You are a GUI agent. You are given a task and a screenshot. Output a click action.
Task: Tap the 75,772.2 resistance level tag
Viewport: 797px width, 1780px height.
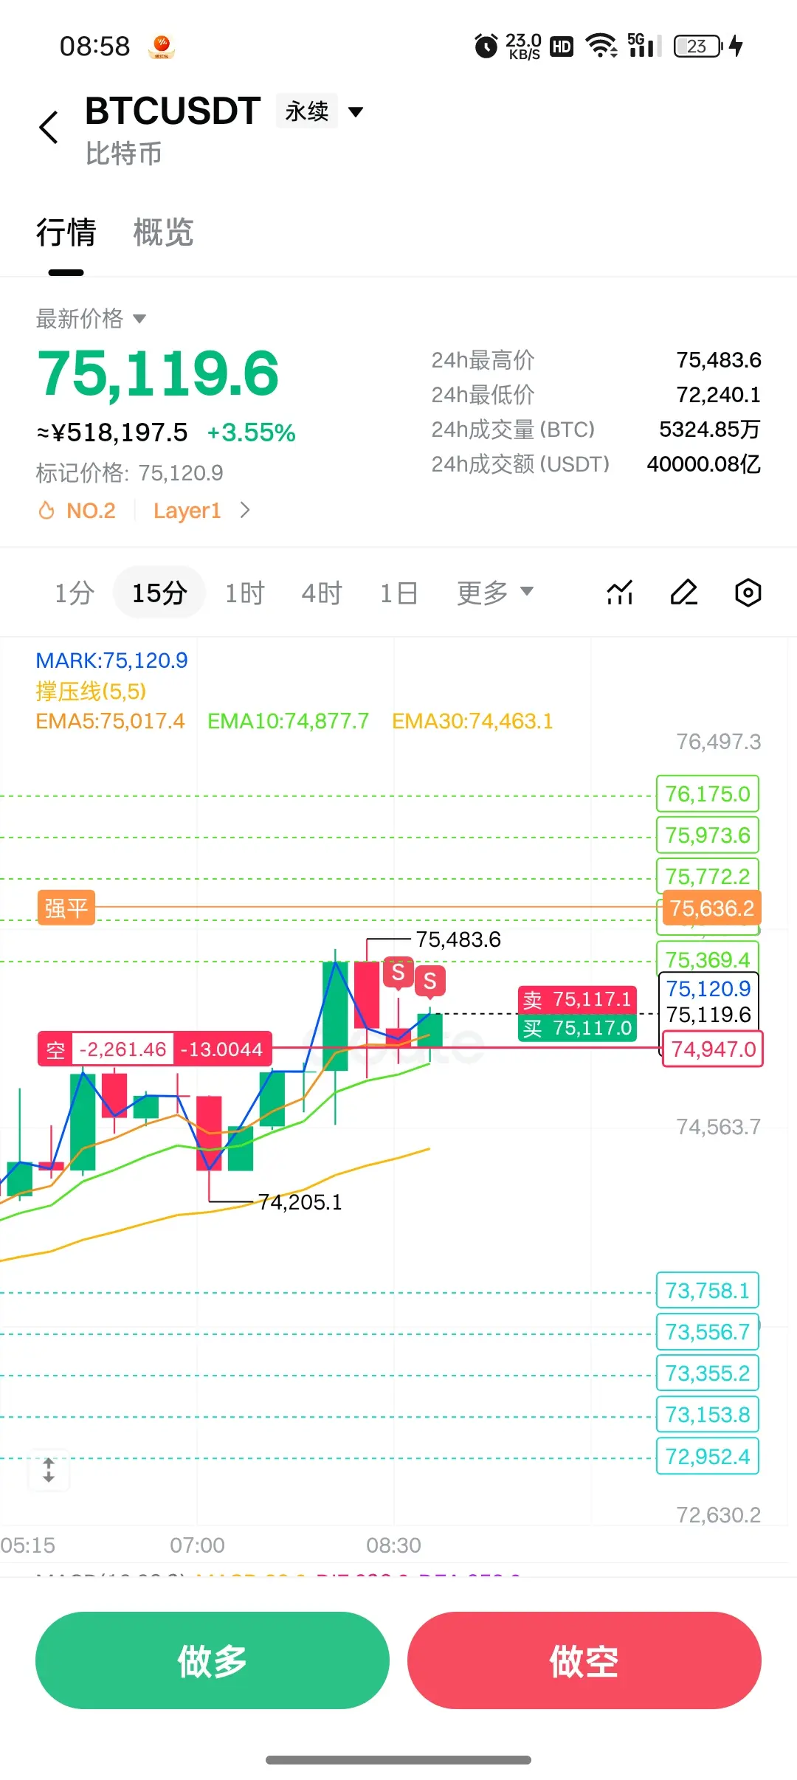(708, 875)
